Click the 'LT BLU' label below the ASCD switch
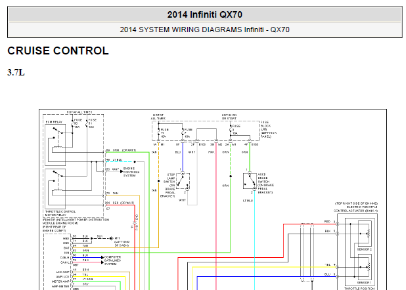The image size is (406, 290). 248,201
